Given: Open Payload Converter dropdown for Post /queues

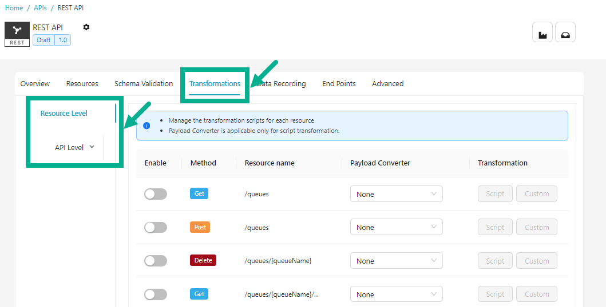Looking at the screenshot, I should point(396,227).
